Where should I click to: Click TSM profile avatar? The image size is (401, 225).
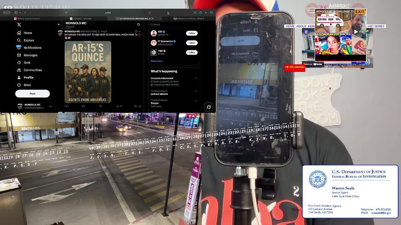[x=154, y=52]
